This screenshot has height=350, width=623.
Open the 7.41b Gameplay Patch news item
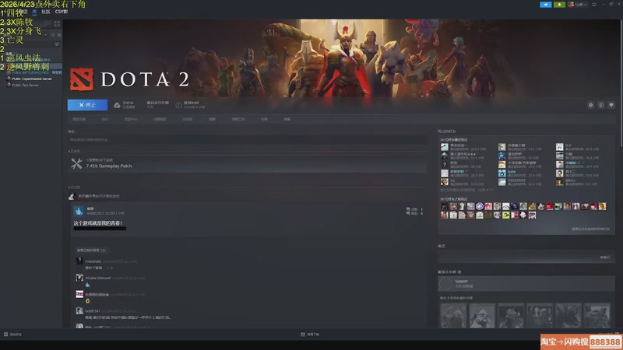coord(248,163)
